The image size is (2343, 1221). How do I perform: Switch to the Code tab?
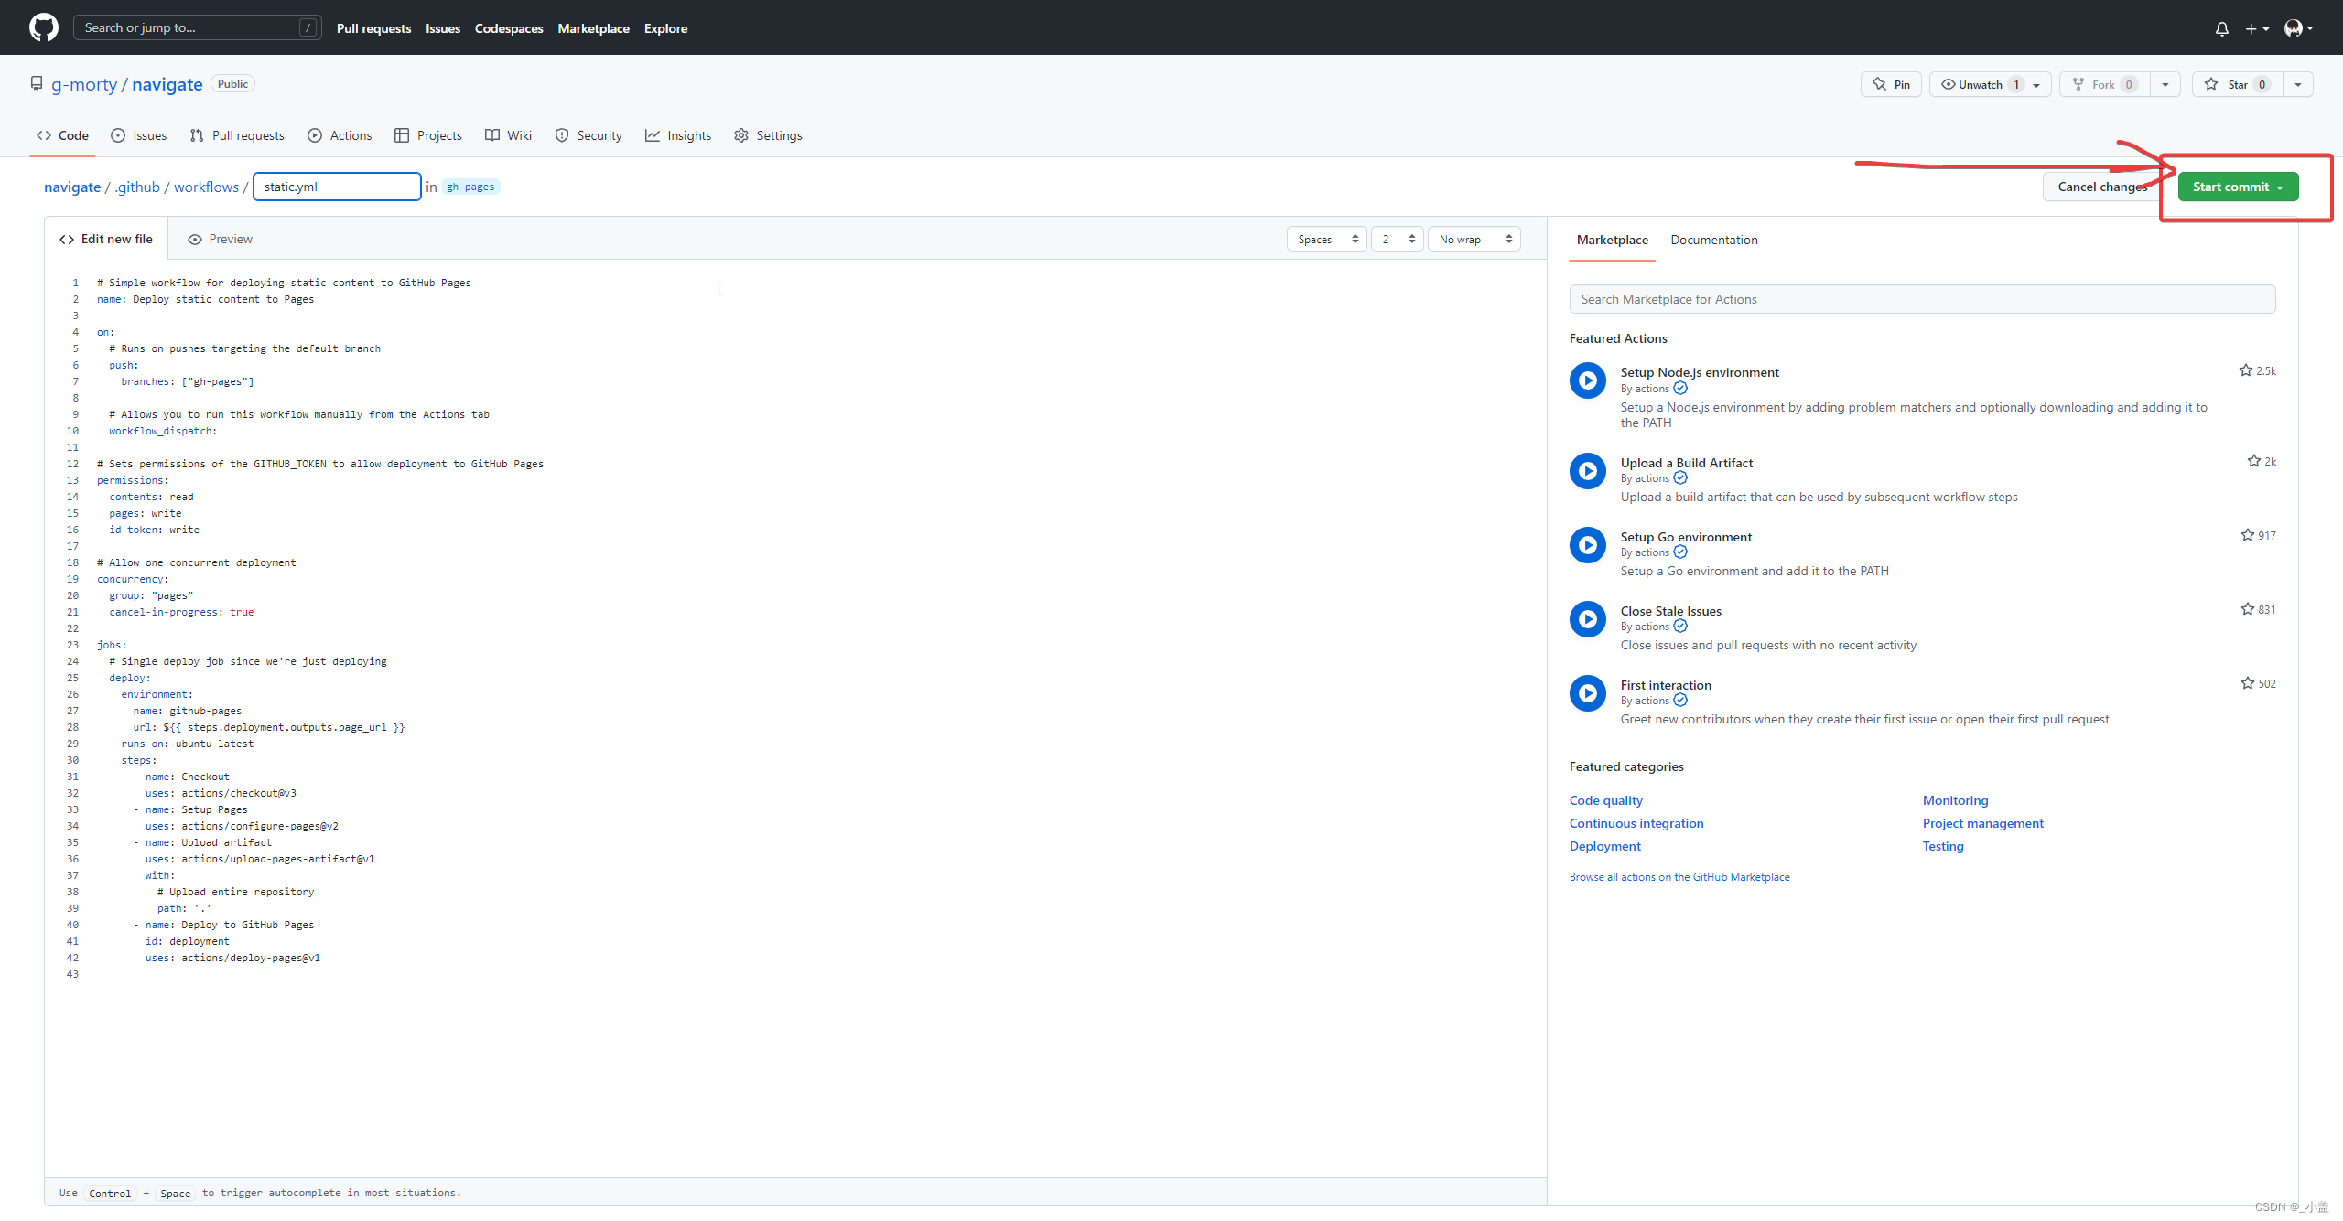(x=63, y=135)
